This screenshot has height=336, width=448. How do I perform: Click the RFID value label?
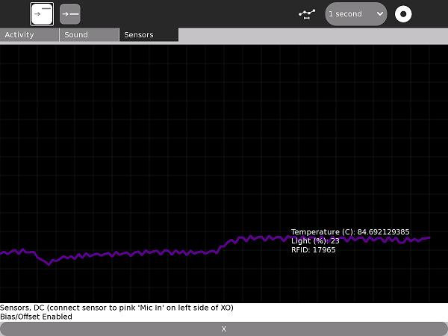(x=313, y=250)
